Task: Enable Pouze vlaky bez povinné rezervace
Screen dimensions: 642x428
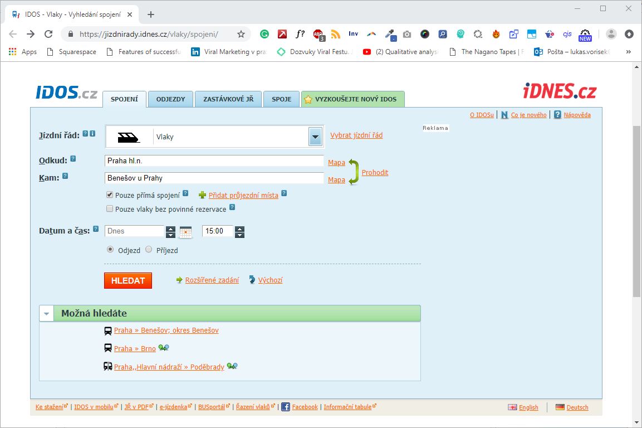Action: tap(110, 209)
